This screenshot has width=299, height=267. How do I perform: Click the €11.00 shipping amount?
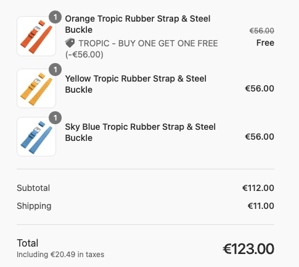pos(261,206)
